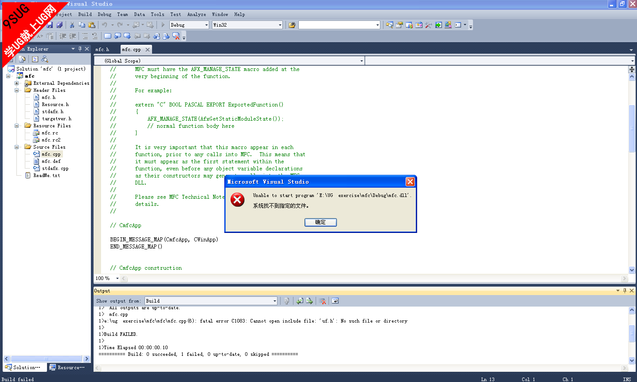This screenshot has width=637, height=382.
Task: Open the Win32 platform dropdown
Action: [280, 25]
